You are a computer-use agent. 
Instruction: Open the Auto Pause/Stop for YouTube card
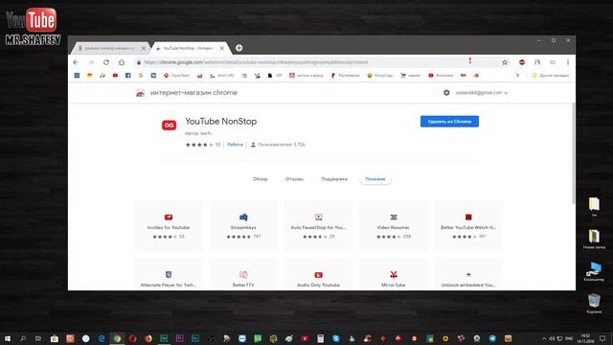tap(319, 226)
